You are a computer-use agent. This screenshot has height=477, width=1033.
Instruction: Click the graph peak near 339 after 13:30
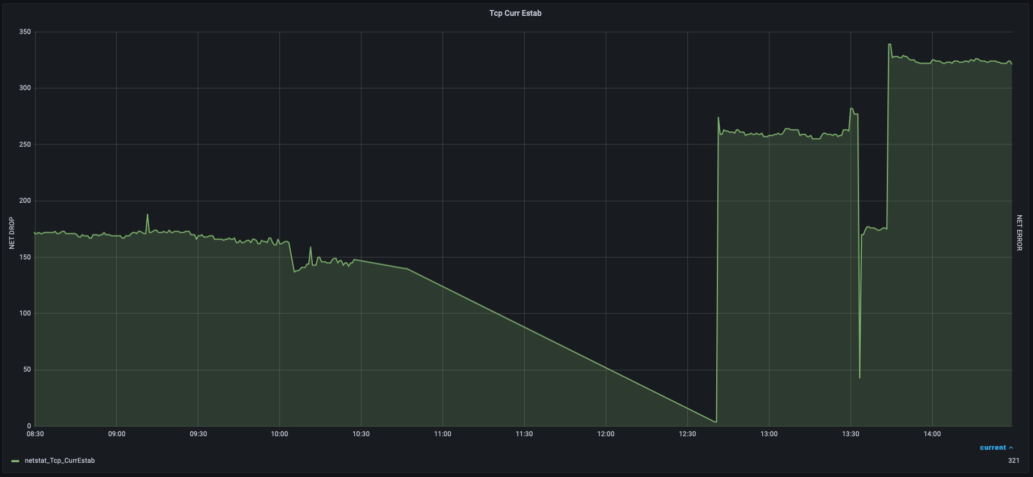[890, 44]
